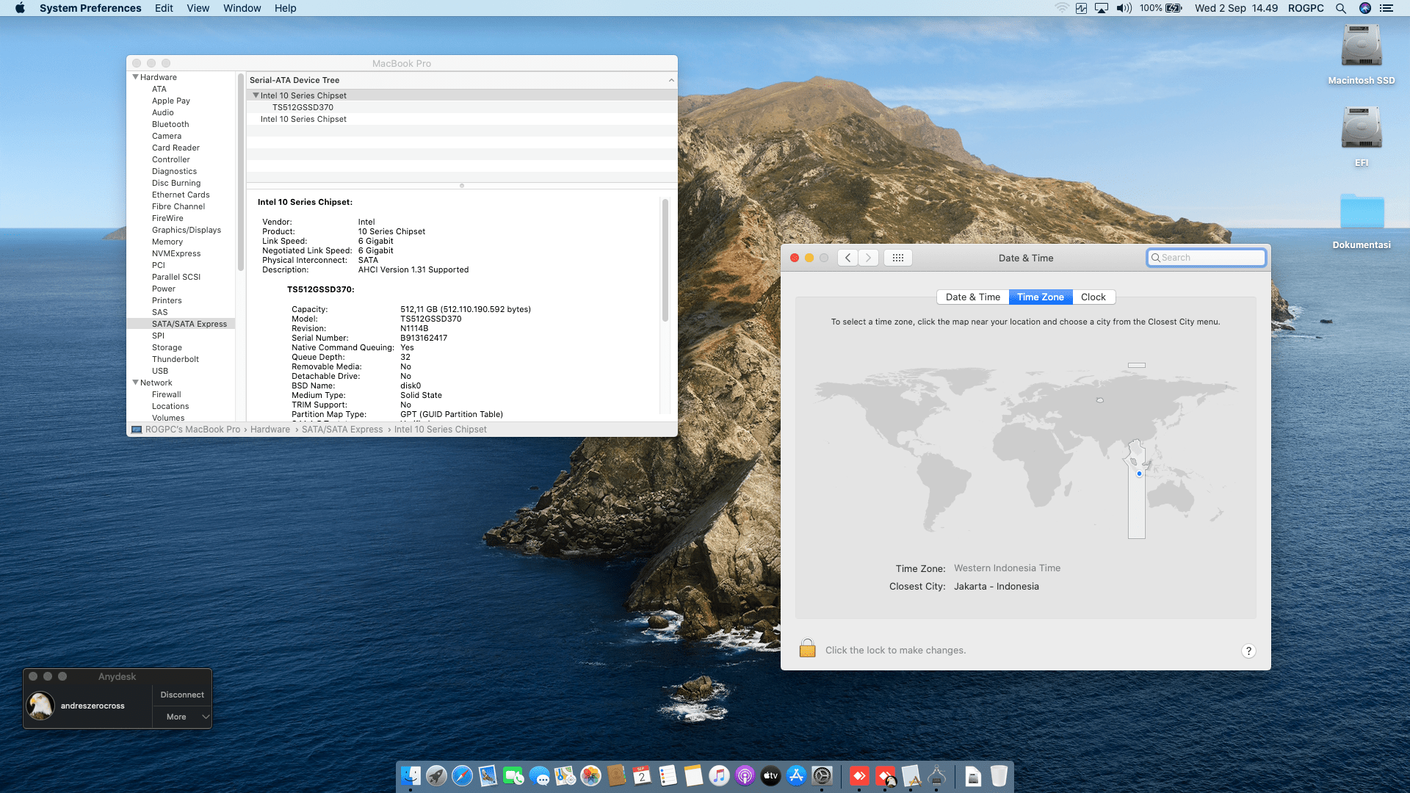Open App Store from the dock

796,775
